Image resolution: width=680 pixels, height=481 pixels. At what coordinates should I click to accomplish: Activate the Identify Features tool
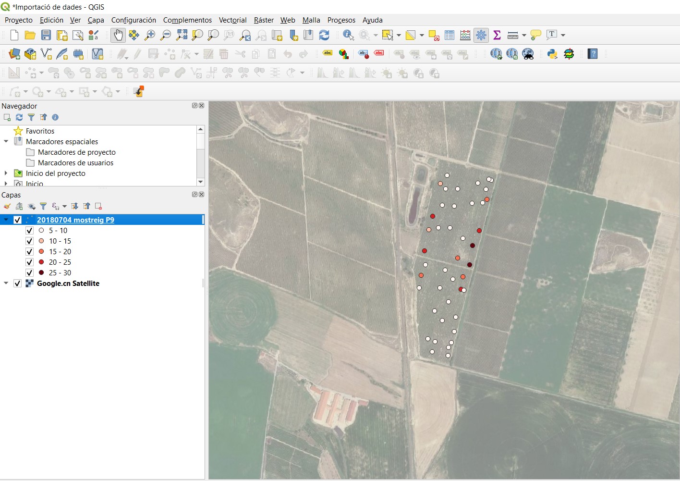348,35
